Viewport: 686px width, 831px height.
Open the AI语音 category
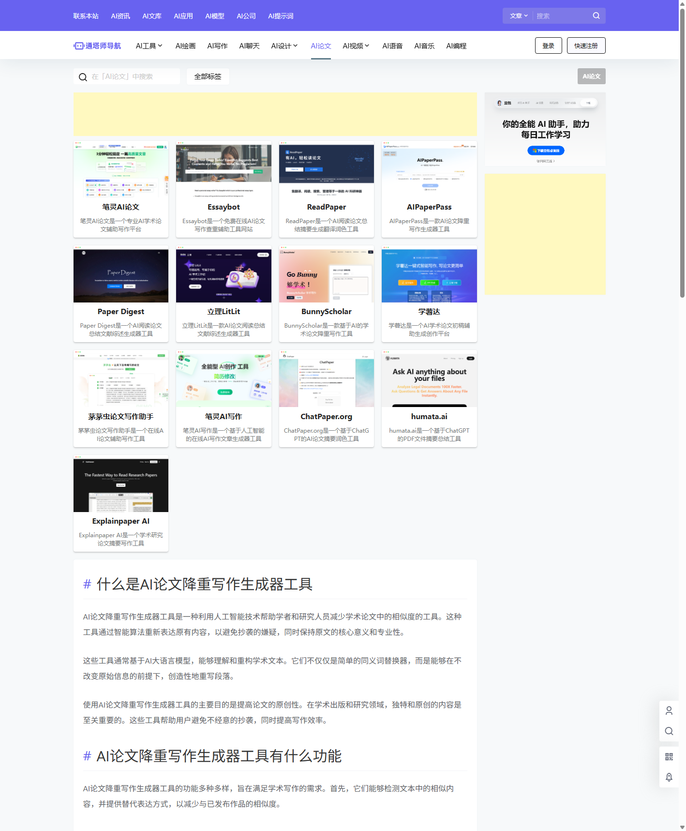[392, 45]
